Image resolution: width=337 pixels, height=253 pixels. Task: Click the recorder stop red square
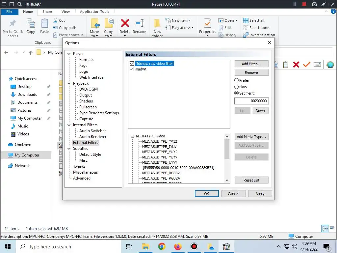coord(304,4)
